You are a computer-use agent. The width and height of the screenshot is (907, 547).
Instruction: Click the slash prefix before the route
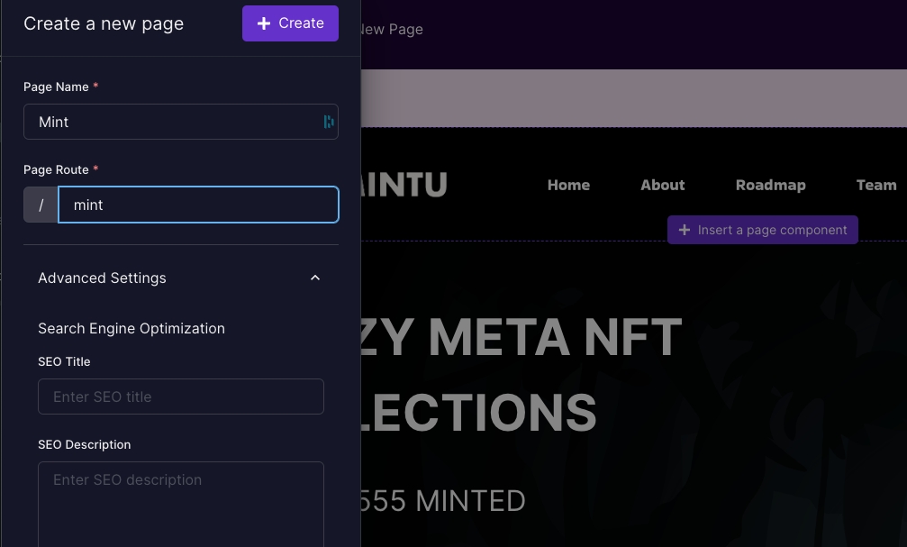point(41,205)
